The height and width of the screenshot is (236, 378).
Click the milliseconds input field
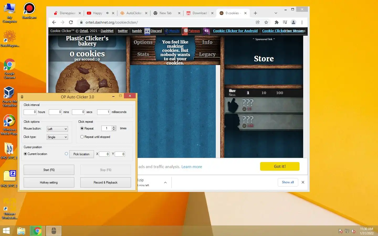[x=103, y=112]
